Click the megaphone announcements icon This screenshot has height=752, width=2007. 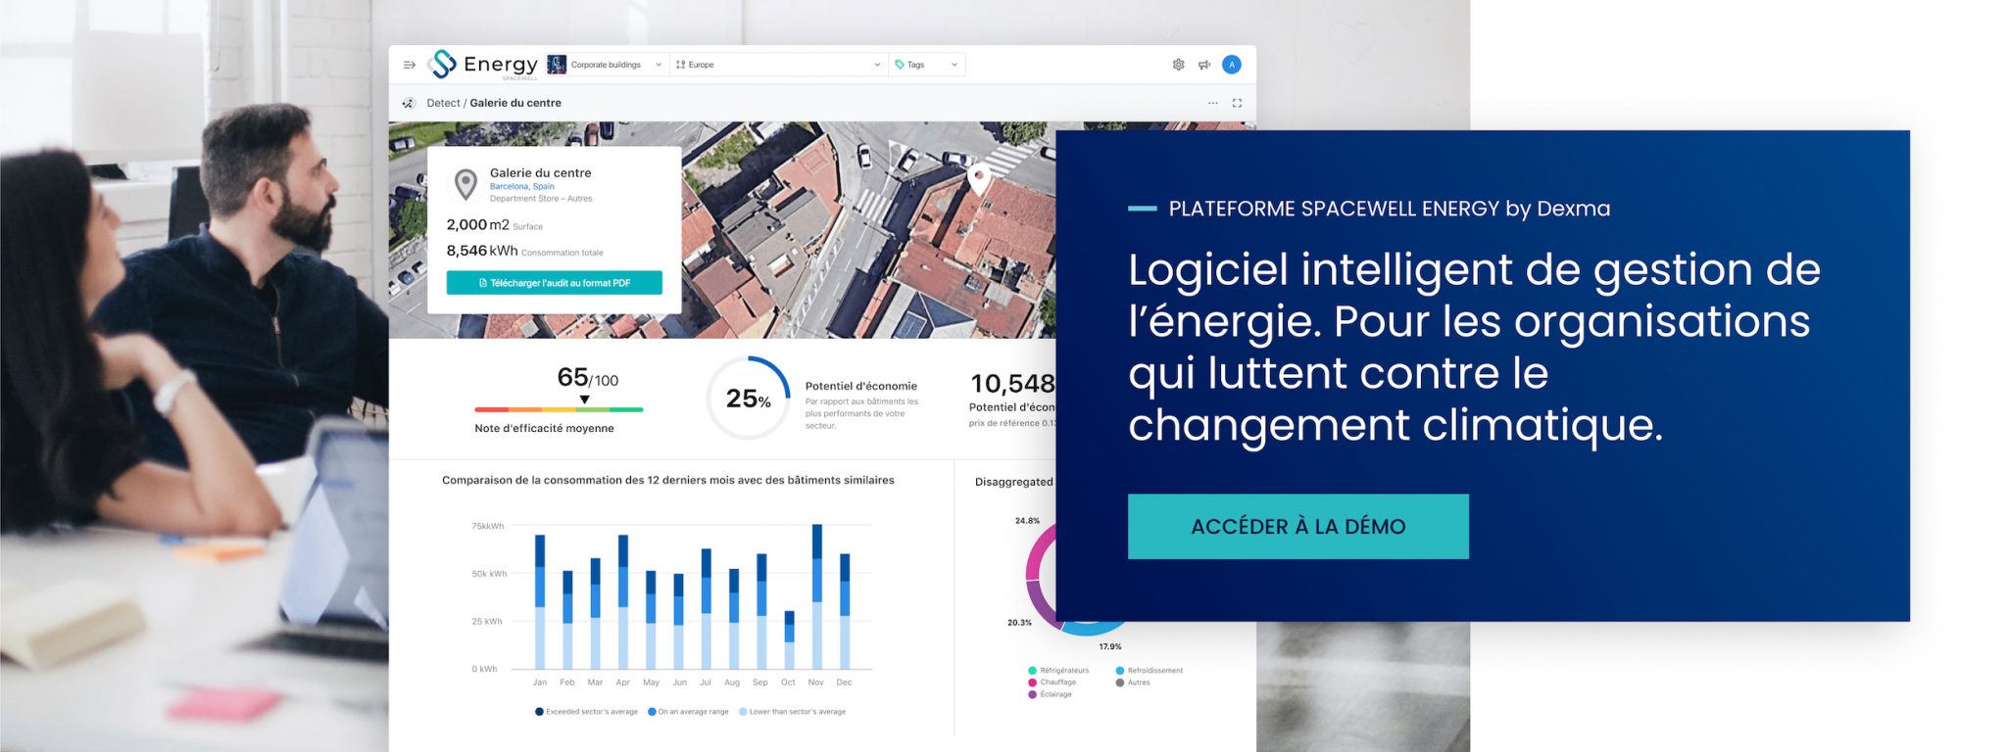pos(1204,65)
